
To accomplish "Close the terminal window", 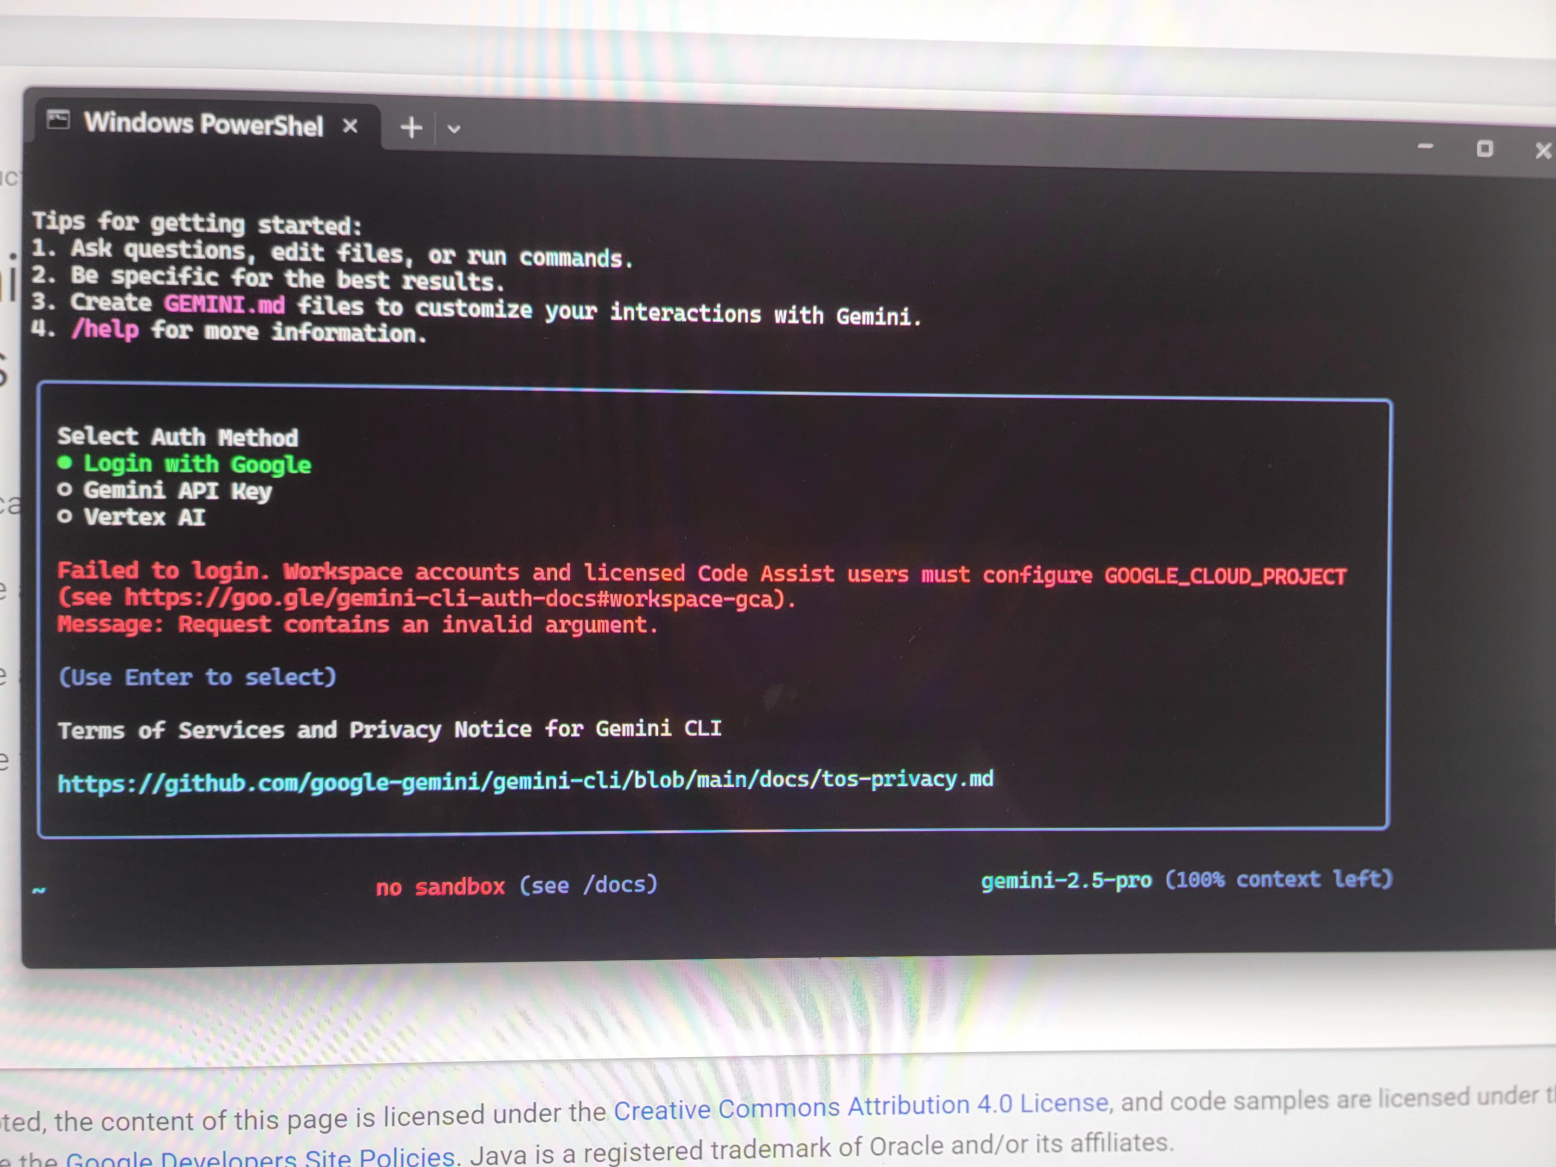I will click(1543, 151).
